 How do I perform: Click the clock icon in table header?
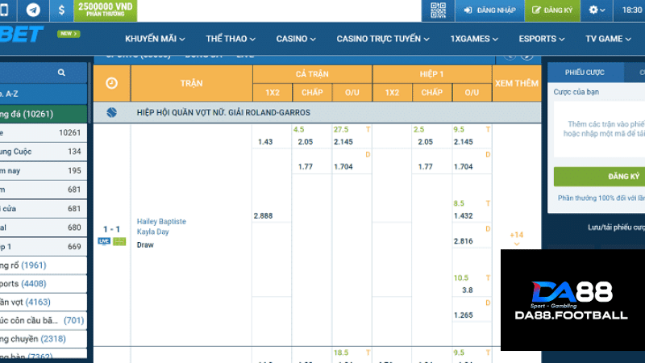[111, 83]
